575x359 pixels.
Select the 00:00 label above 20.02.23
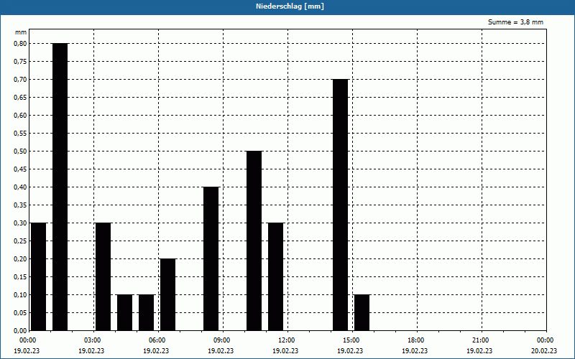[x=546, y=340]
